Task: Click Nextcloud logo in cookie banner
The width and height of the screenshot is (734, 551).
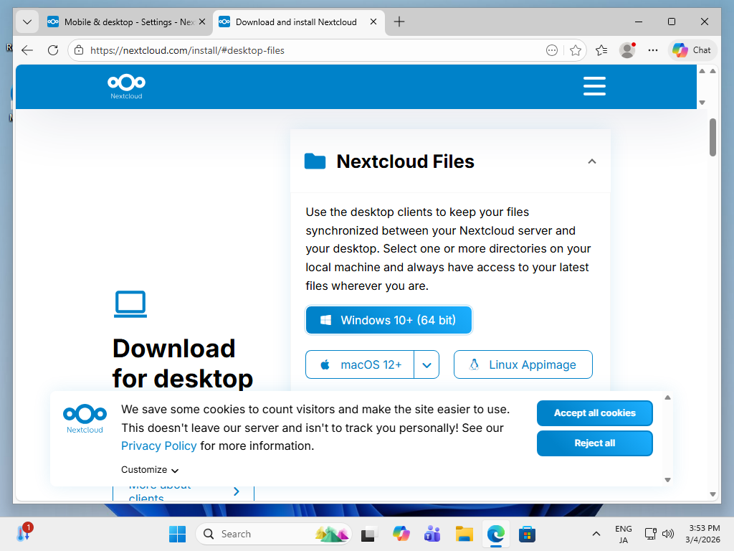Action: (85, 418)
